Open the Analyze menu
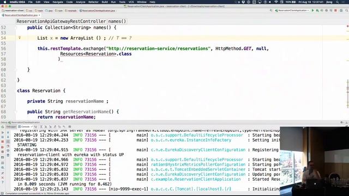The width and height of the screenshot is (349, 196). [x=81, y=2]
